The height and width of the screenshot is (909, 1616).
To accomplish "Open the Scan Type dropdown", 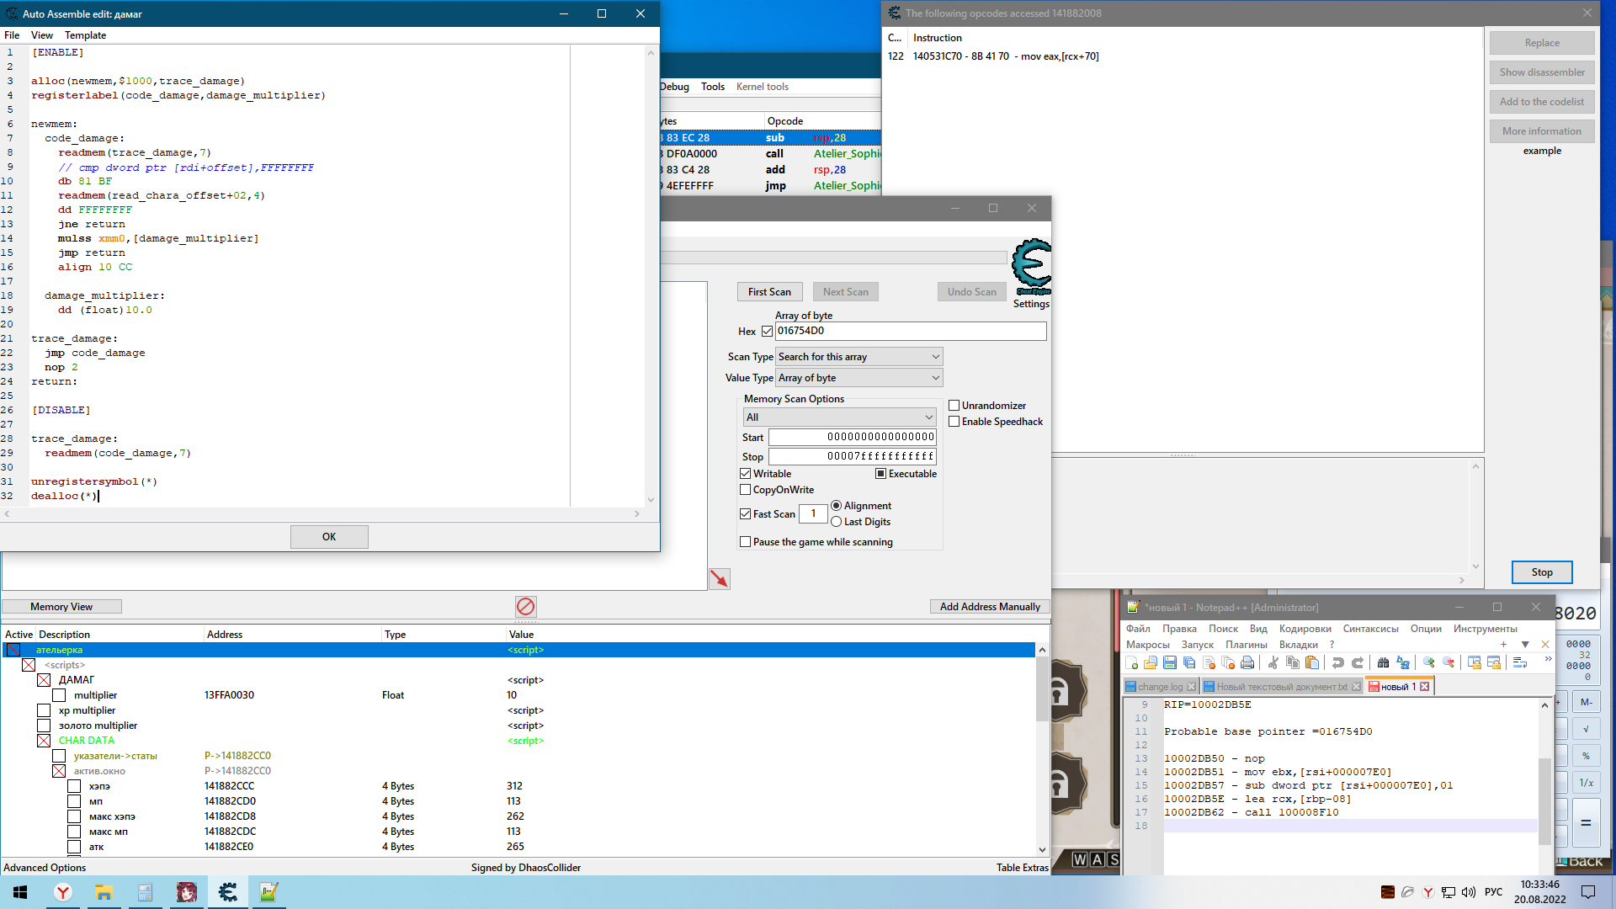I will [x=858, y=357].
